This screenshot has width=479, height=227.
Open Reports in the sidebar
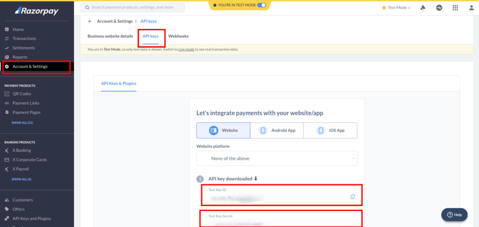(x=20, y=57)
